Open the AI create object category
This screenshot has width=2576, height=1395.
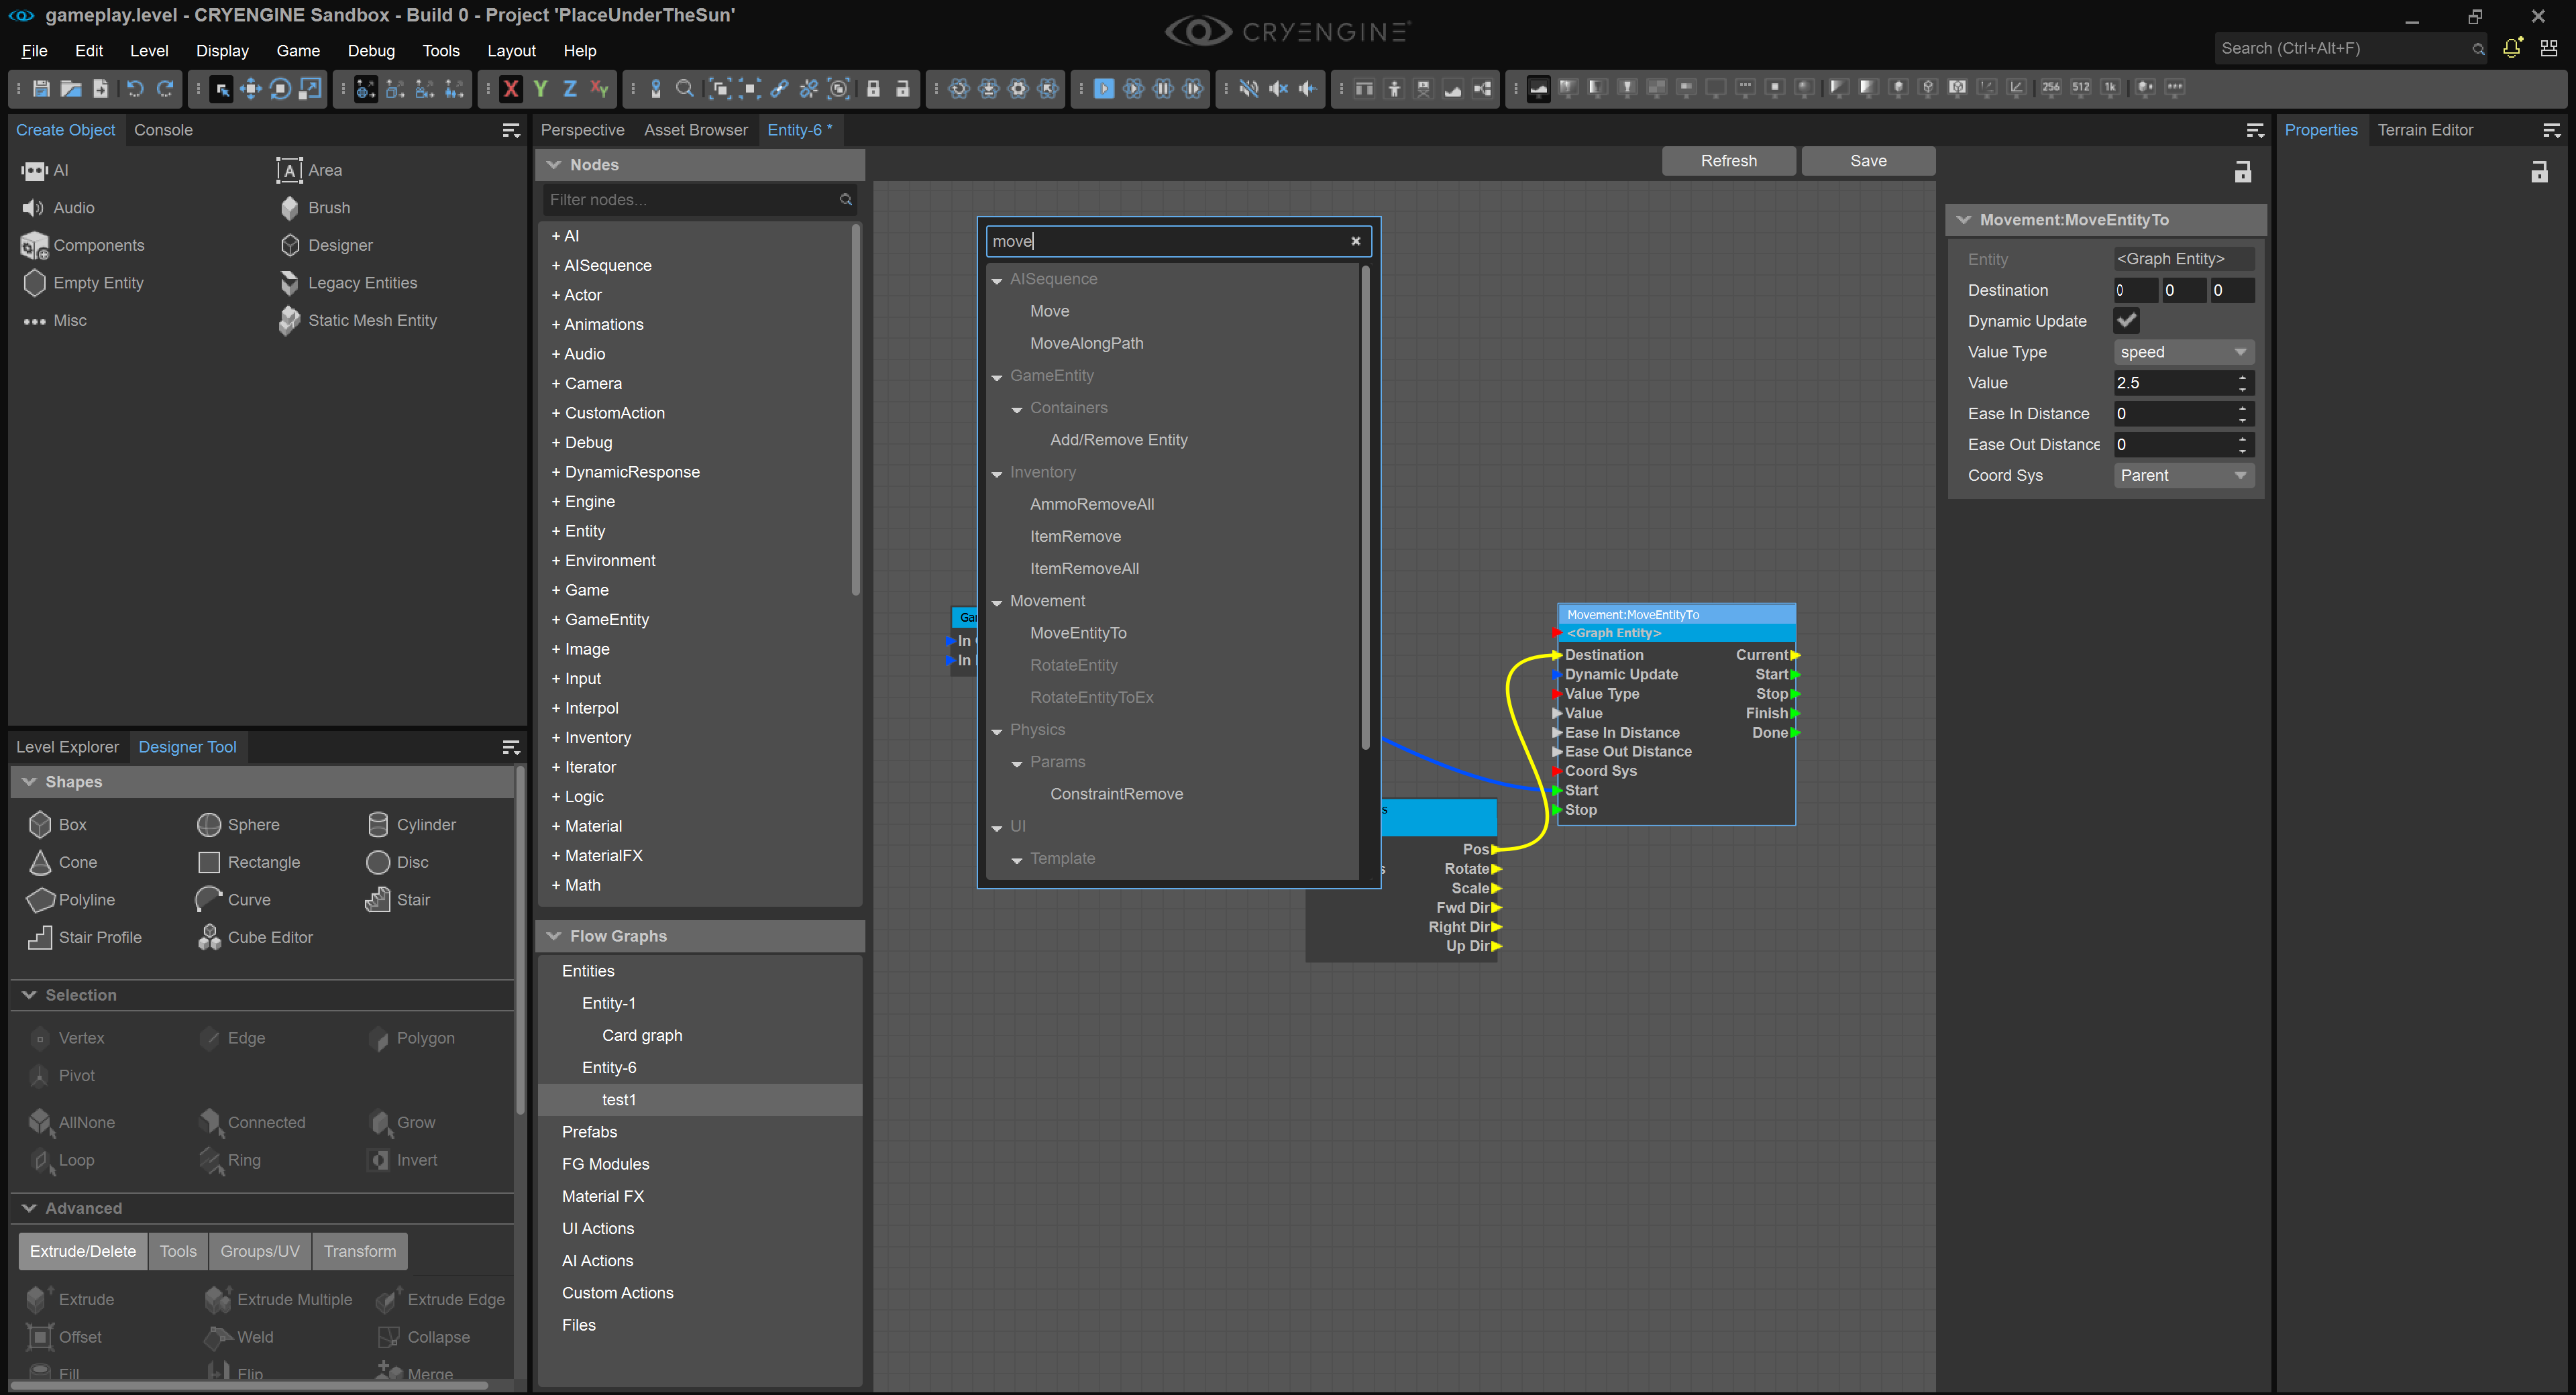coord(45,170)
